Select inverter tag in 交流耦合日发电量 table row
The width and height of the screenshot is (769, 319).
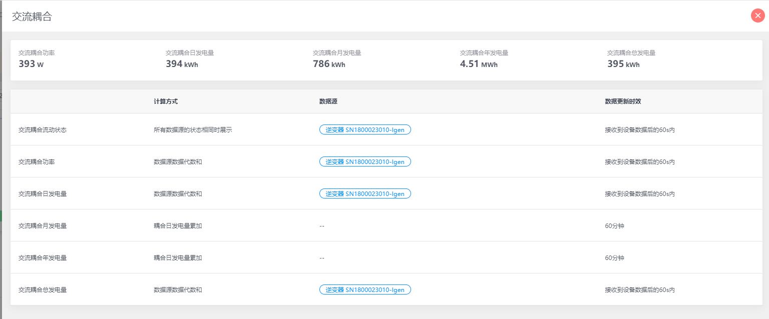(365, 193)
